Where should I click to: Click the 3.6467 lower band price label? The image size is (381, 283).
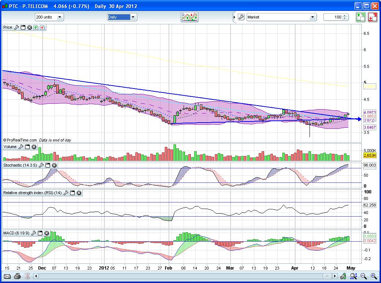coord(370,127)
